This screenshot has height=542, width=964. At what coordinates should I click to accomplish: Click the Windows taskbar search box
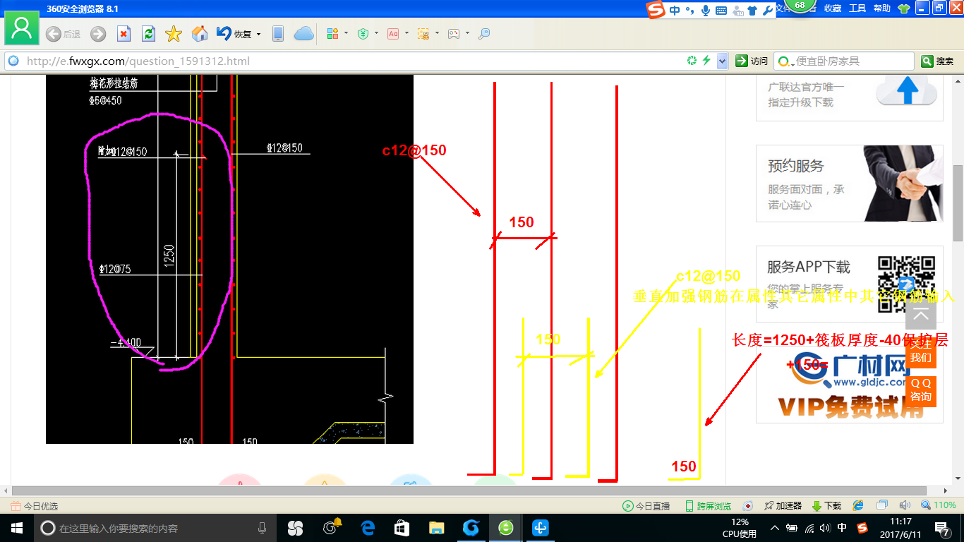click(156, 528)
